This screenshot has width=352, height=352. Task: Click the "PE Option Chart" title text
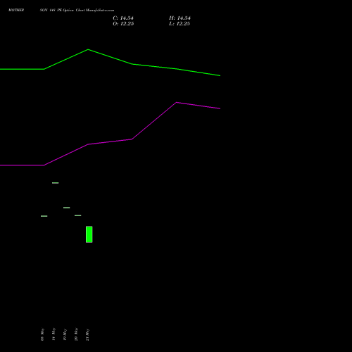pyautogui.click(x=71, y=11)
